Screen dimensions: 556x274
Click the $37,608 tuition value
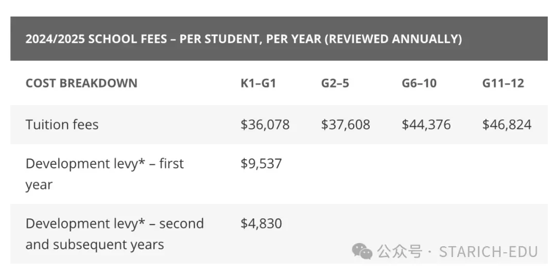coord(345,125)
